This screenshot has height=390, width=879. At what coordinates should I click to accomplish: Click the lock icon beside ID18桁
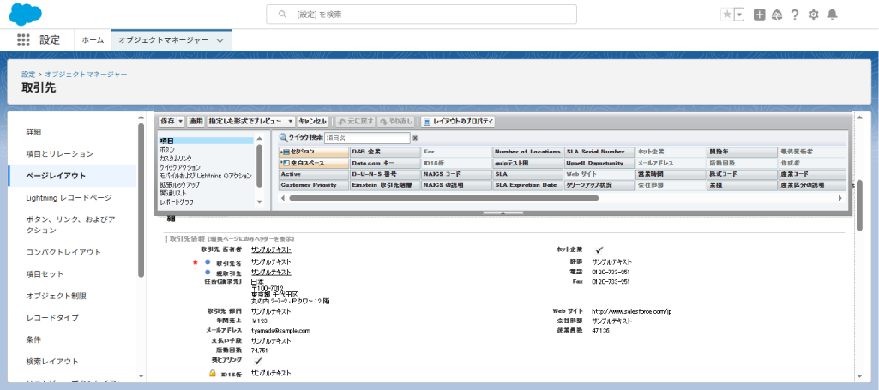coord(213,373)
